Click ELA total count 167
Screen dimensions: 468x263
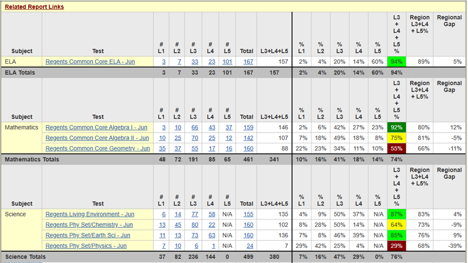[248, 62]
